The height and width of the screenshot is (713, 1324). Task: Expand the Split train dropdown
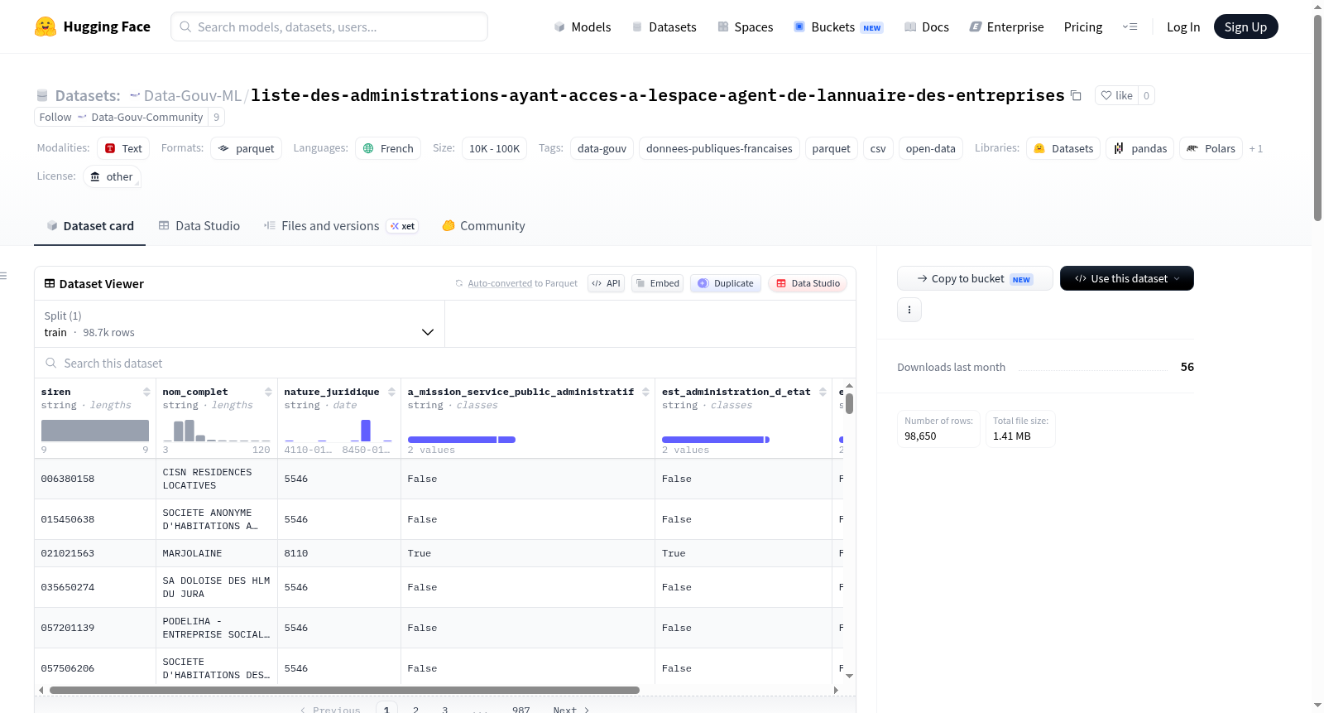click(239, 324)
